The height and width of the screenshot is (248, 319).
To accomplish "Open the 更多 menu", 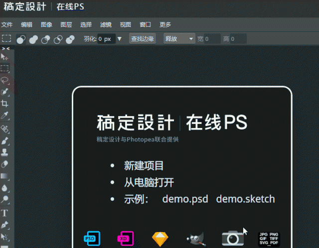I will (165, 24).
